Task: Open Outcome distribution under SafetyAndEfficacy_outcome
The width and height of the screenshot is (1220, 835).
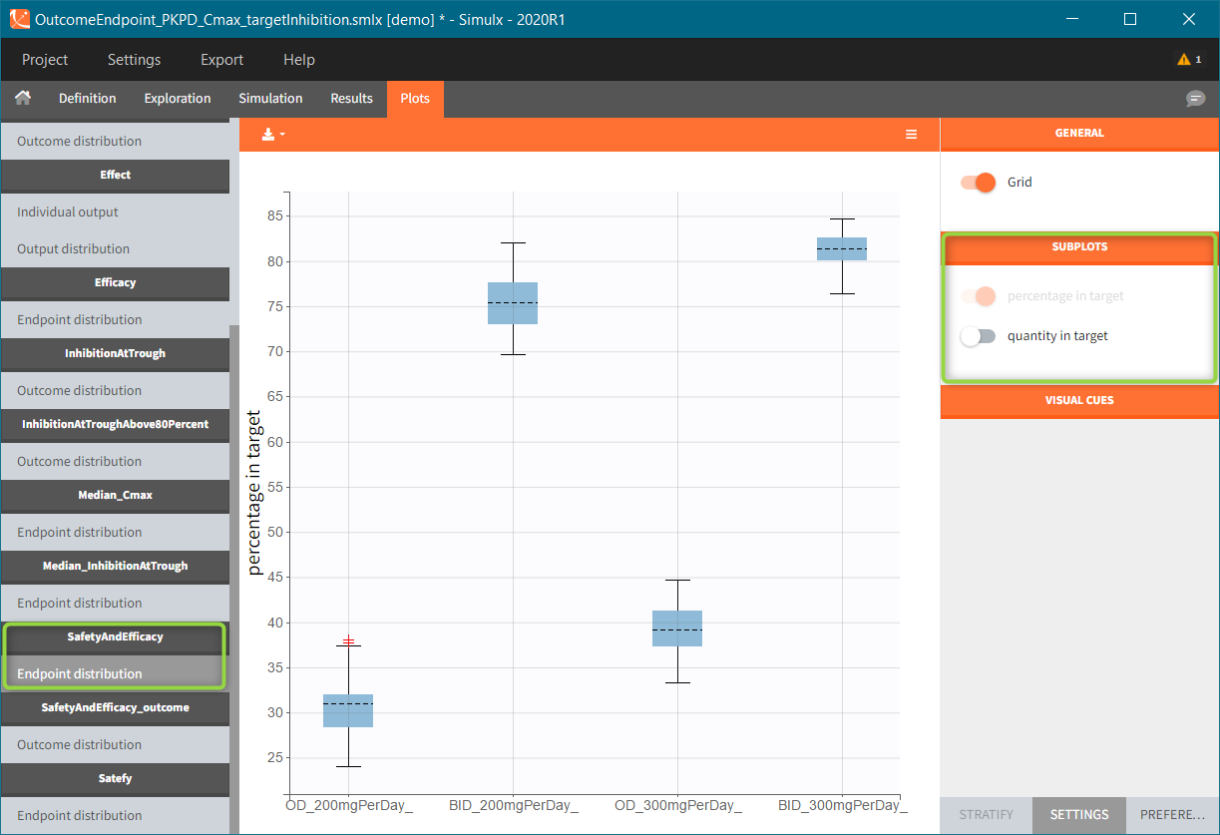Action: click(80, 745)
